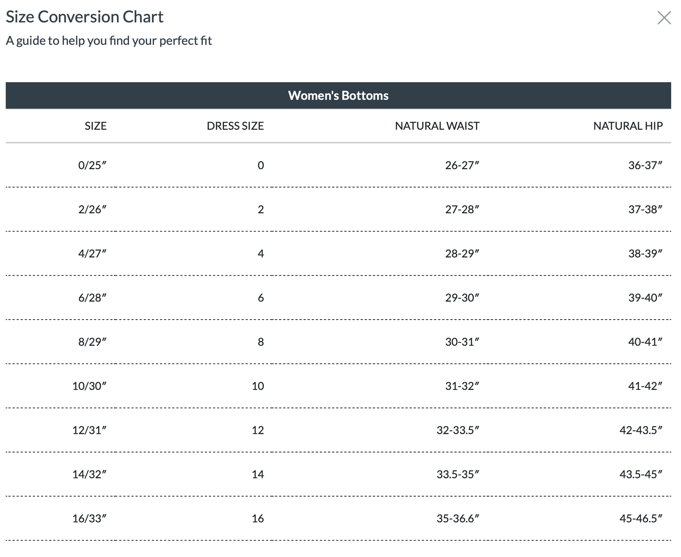Screen dimensions: 681x557
Task: Click the Size Conversion Chart title
Action: pyautogui.click(x=85, y=17)
